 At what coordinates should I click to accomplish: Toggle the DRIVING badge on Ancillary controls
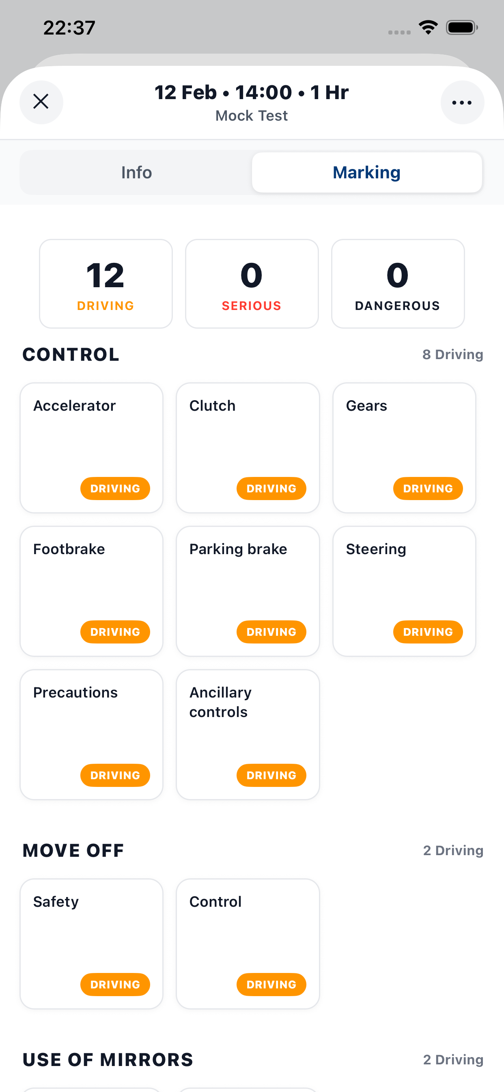pyautogui.click(x=271, y=776)
